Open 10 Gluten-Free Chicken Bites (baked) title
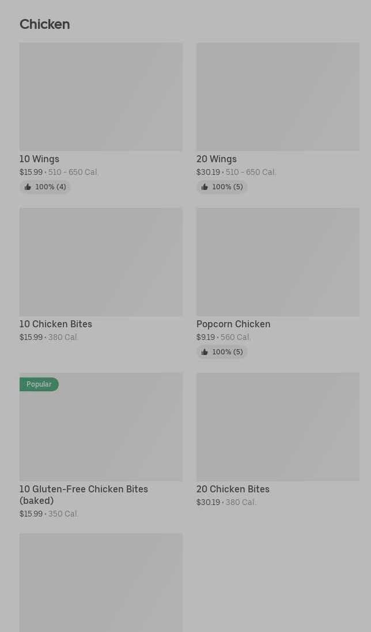This screenshot has height=632, width=371. (x=84, y=495)
